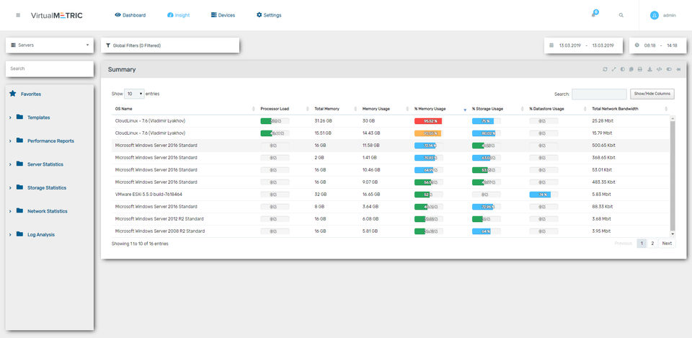Download the Summary report
Screen dimensions: 692x338
coord(649,69)
